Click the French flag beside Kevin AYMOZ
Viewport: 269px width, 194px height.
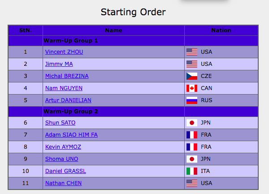[x=192, y=147]
